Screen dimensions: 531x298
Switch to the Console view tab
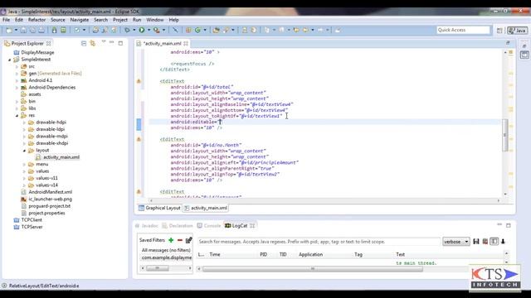[209, 226]
